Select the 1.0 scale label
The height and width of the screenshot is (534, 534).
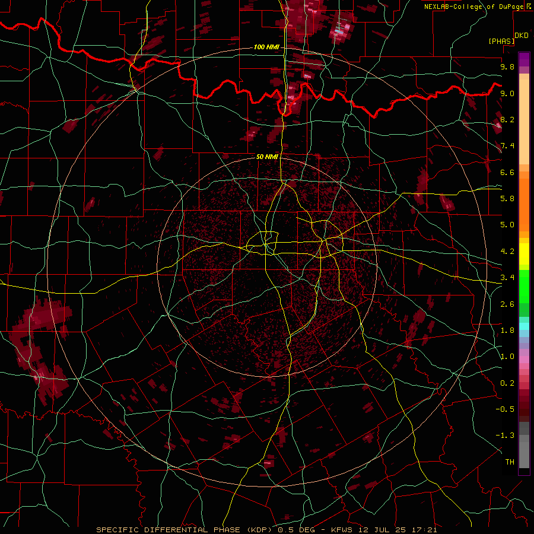pos(507,357)
